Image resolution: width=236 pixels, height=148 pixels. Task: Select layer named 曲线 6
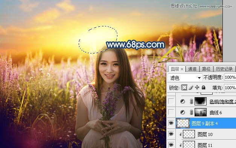(216, 113)
